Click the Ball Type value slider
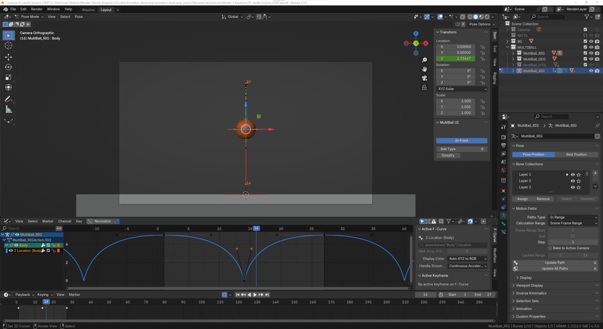 462,149
